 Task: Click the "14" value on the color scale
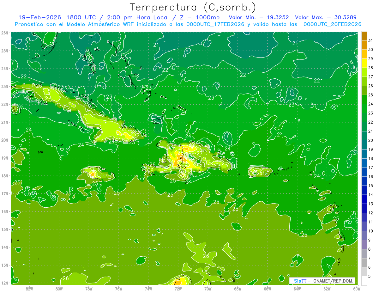point(371,195)
